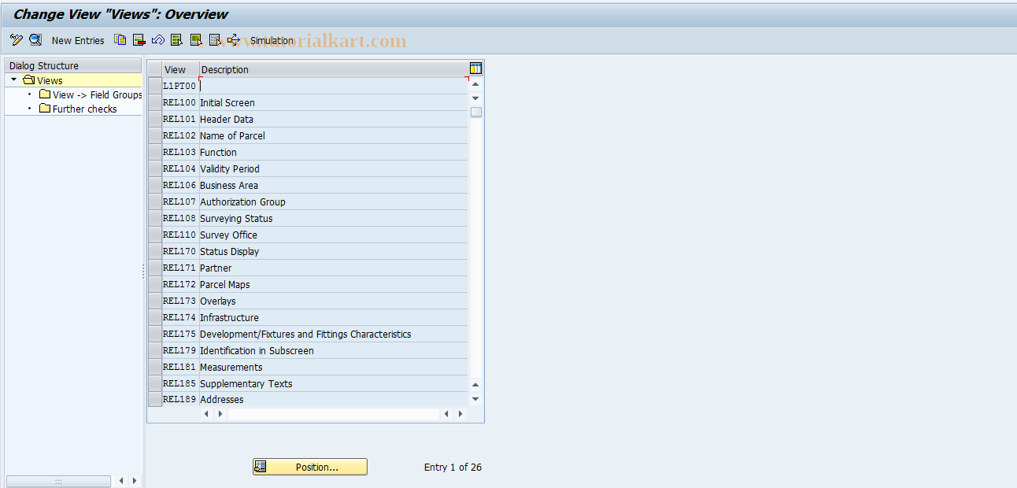Click the Partner description cell
Image resolution: width=1017 pixels, height=488 pixels.
tap(333, 268)
